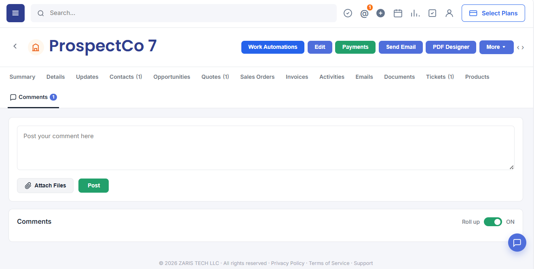Go back using the left arrow
This screenshot has height=269, width=534.
[x=15, y=46]
